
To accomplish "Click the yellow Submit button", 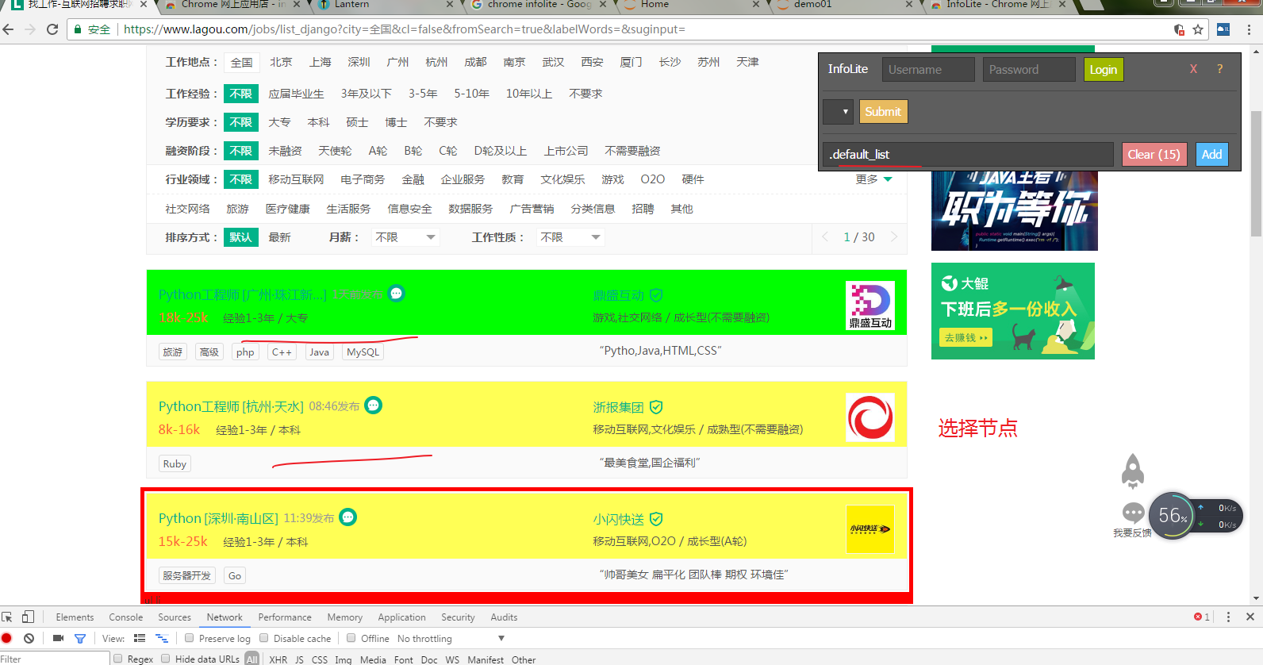I will pyautogui.click(x=883, y=112).
